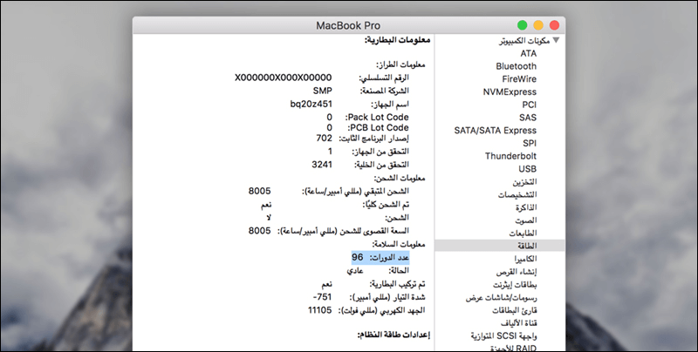Click the PCB Lot Code label
The width and height of the screenshot is (698, 352).
click(379, 127)
